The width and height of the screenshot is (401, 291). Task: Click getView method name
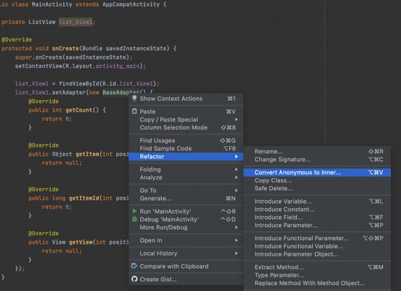(x=81, y=242)
